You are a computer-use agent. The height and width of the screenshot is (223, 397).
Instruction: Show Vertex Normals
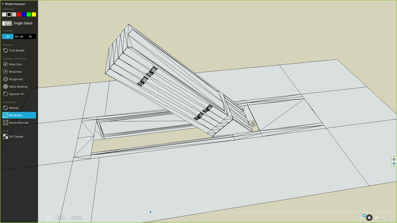(18, 123)
